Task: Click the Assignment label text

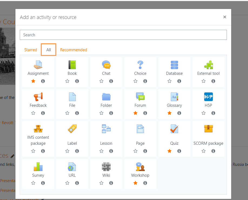Action: click(x=38, y=73)
